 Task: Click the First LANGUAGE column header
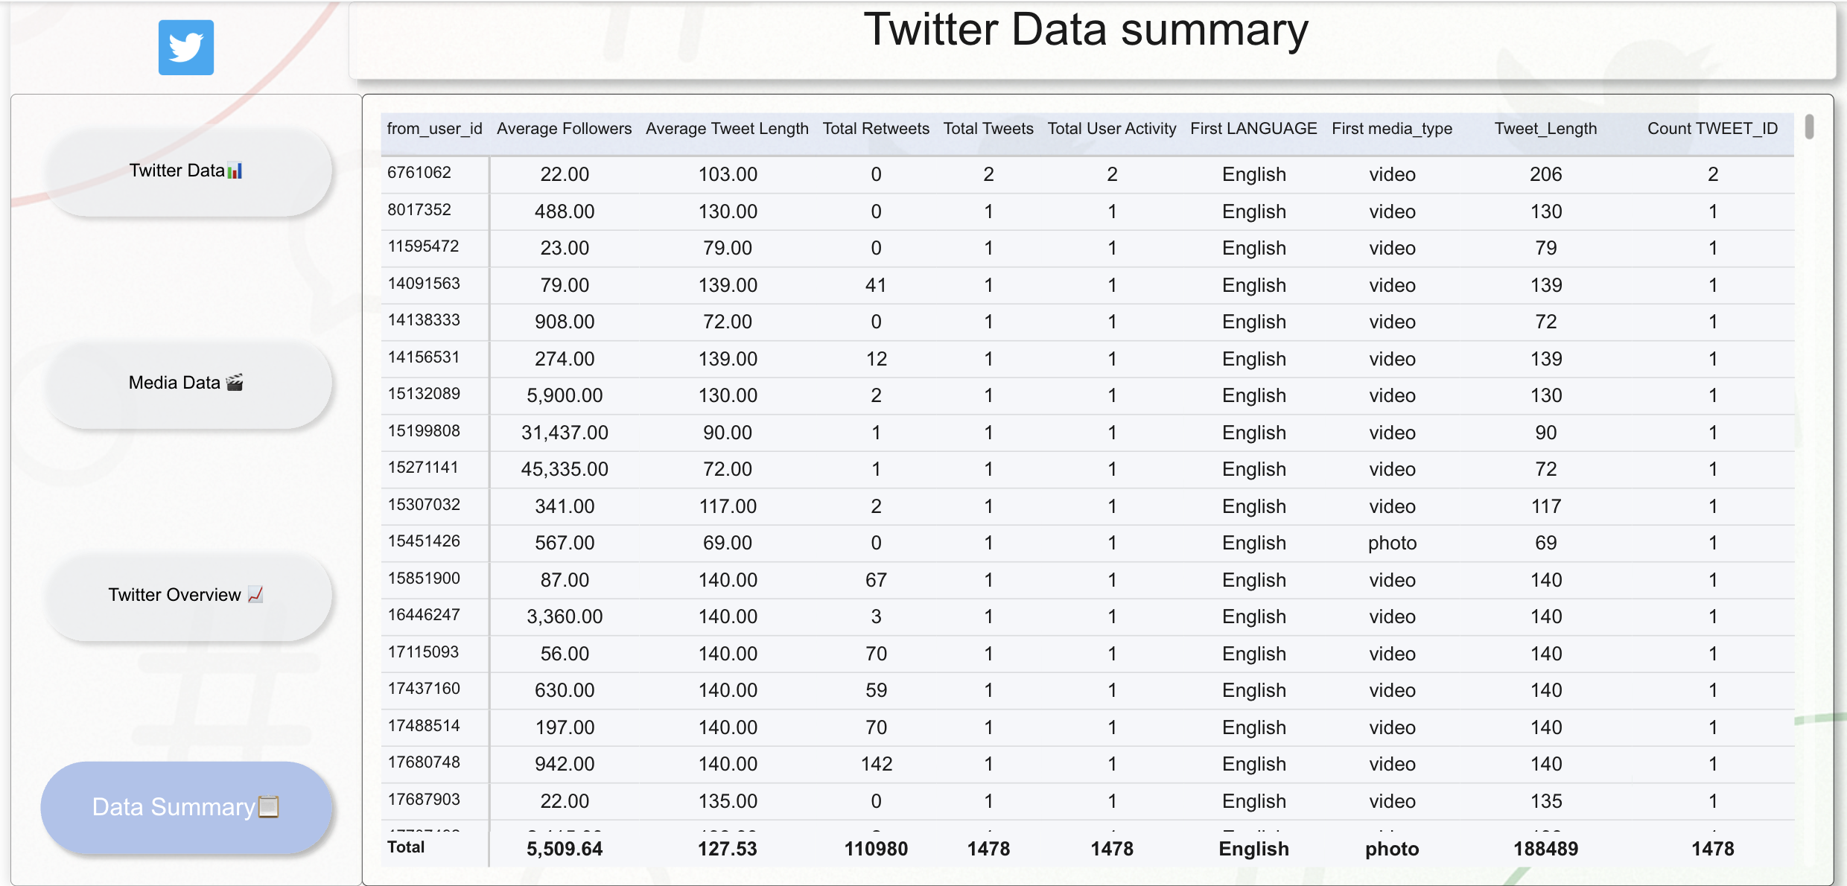(x=1253, y=129)
